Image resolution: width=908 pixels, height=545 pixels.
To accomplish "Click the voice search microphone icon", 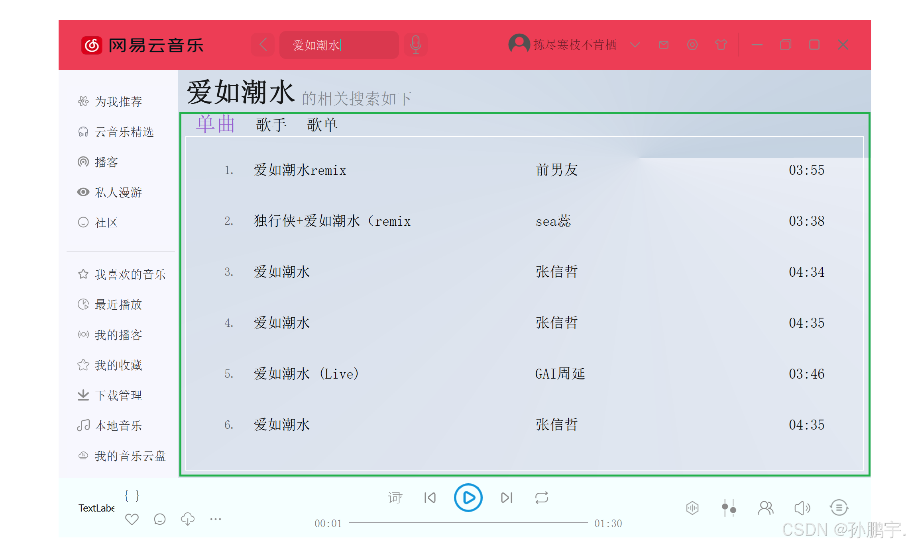I will (x=415, y=45).
